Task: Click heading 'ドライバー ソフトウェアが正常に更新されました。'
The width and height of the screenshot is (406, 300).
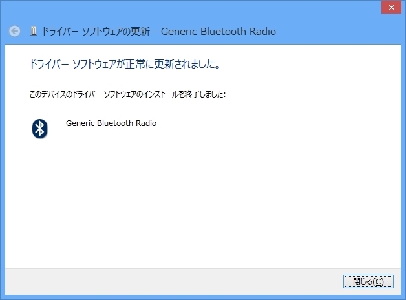Action: click(x=125, y=64)
